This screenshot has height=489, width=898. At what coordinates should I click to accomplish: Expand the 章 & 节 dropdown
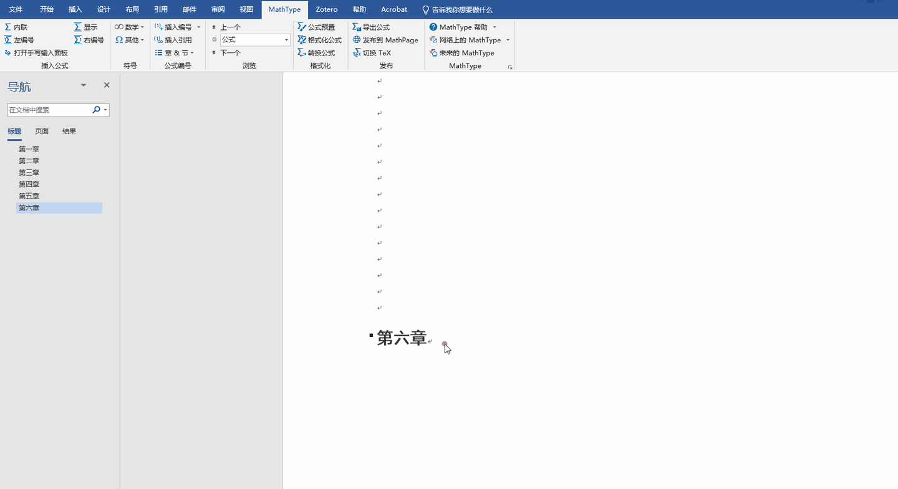coord(174,53)
